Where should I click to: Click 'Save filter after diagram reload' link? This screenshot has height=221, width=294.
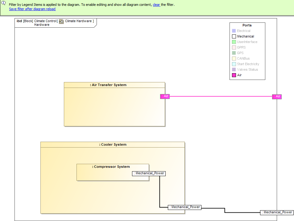click(32, 9)
